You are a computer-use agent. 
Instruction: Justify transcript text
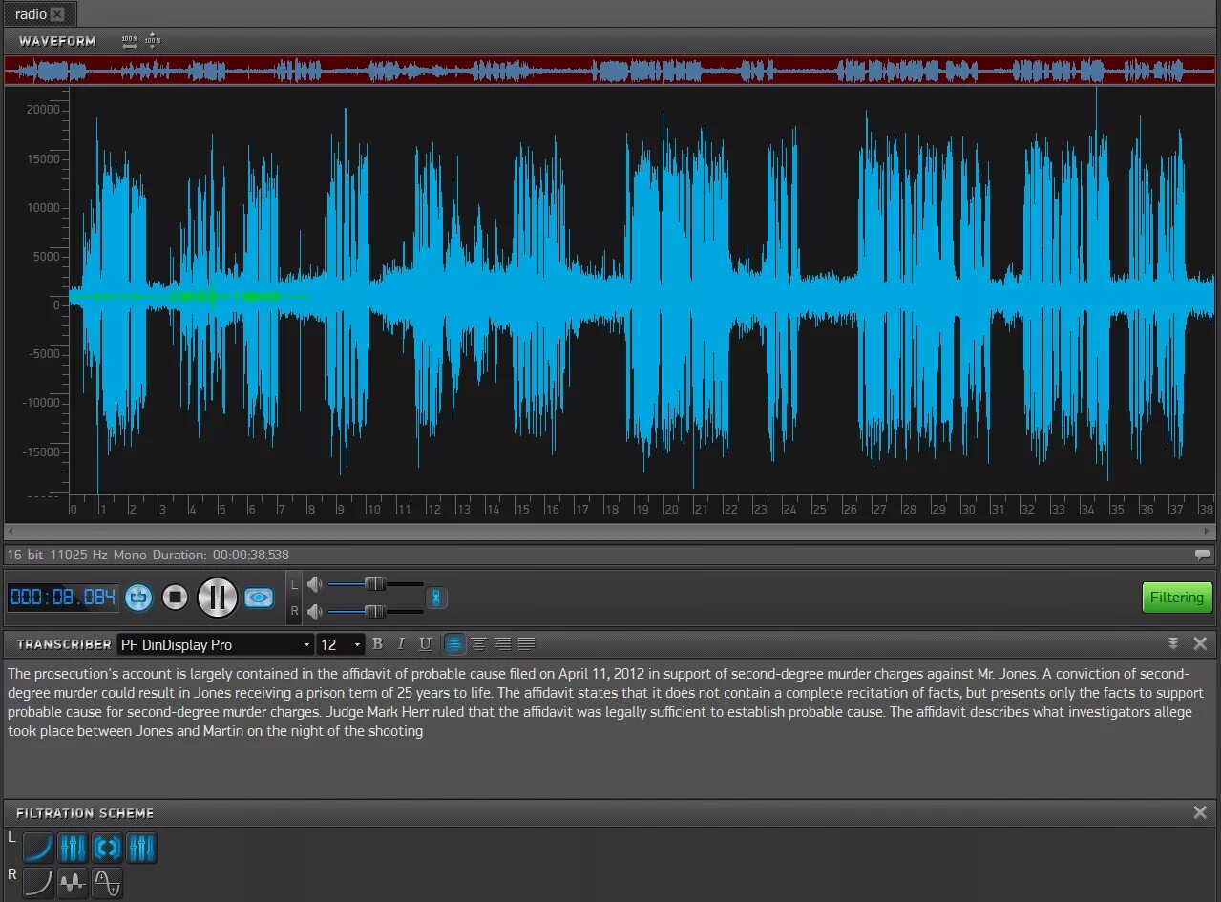[x=526, y=644]
